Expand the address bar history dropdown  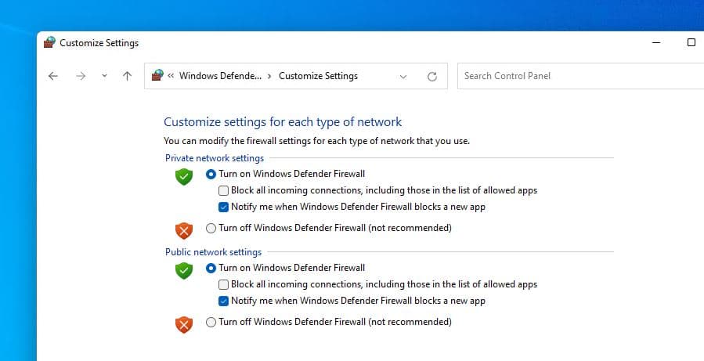coord(403,77)
